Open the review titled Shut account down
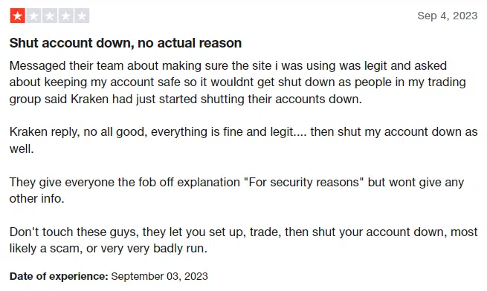Viewport: 487px width, 291px height. coord(126,43)
